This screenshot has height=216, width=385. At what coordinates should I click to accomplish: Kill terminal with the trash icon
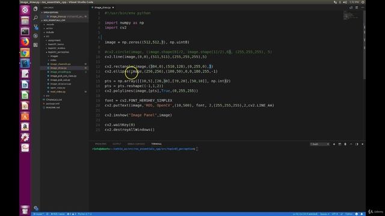pos(345,144)
